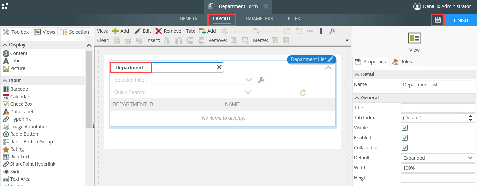477x186 pixels.
Task: Open the Views tab in left panel
Action: (x=45, y=32)
